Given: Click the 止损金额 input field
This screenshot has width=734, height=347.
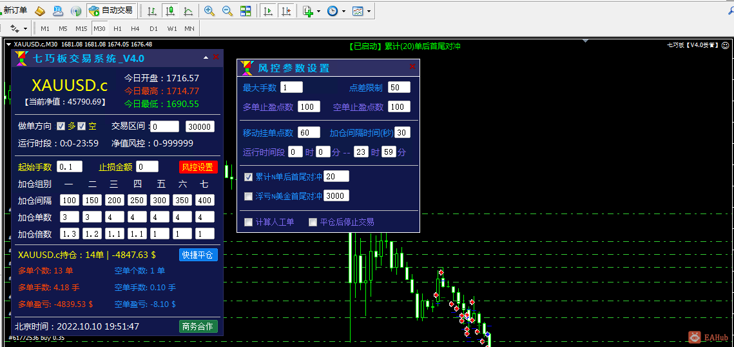Looking at the screenshot, I should pos(148,166).
